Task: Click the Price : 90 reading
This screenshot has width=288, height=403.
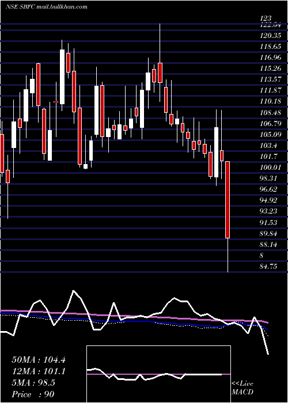Action: 33,394
